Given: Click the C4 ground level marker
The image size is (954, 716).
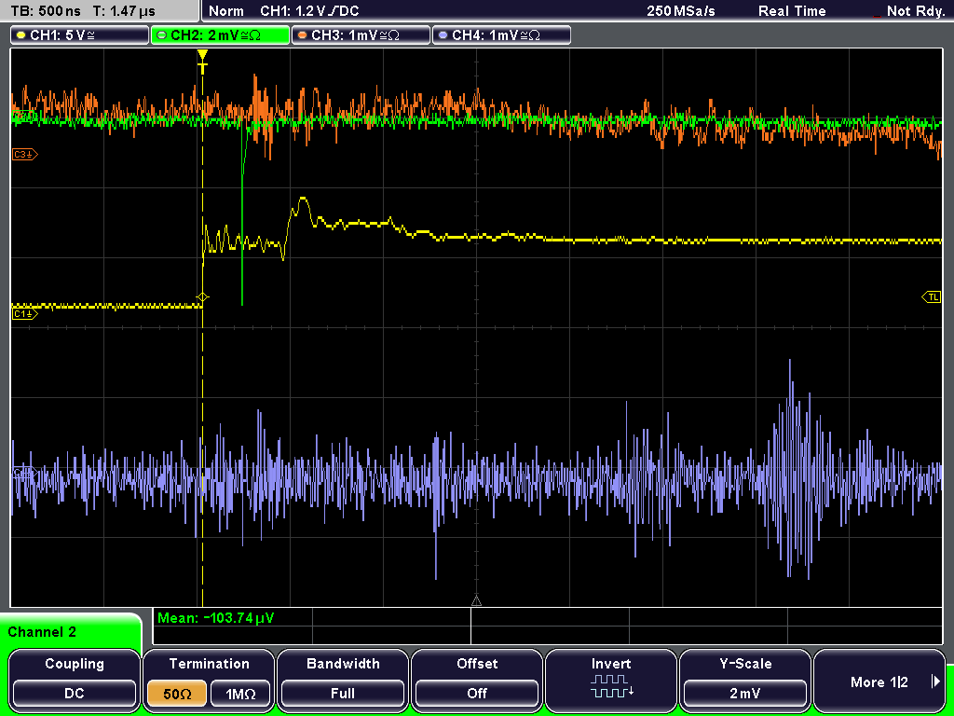Looking at the screenshot, I should tap(24, 473).
